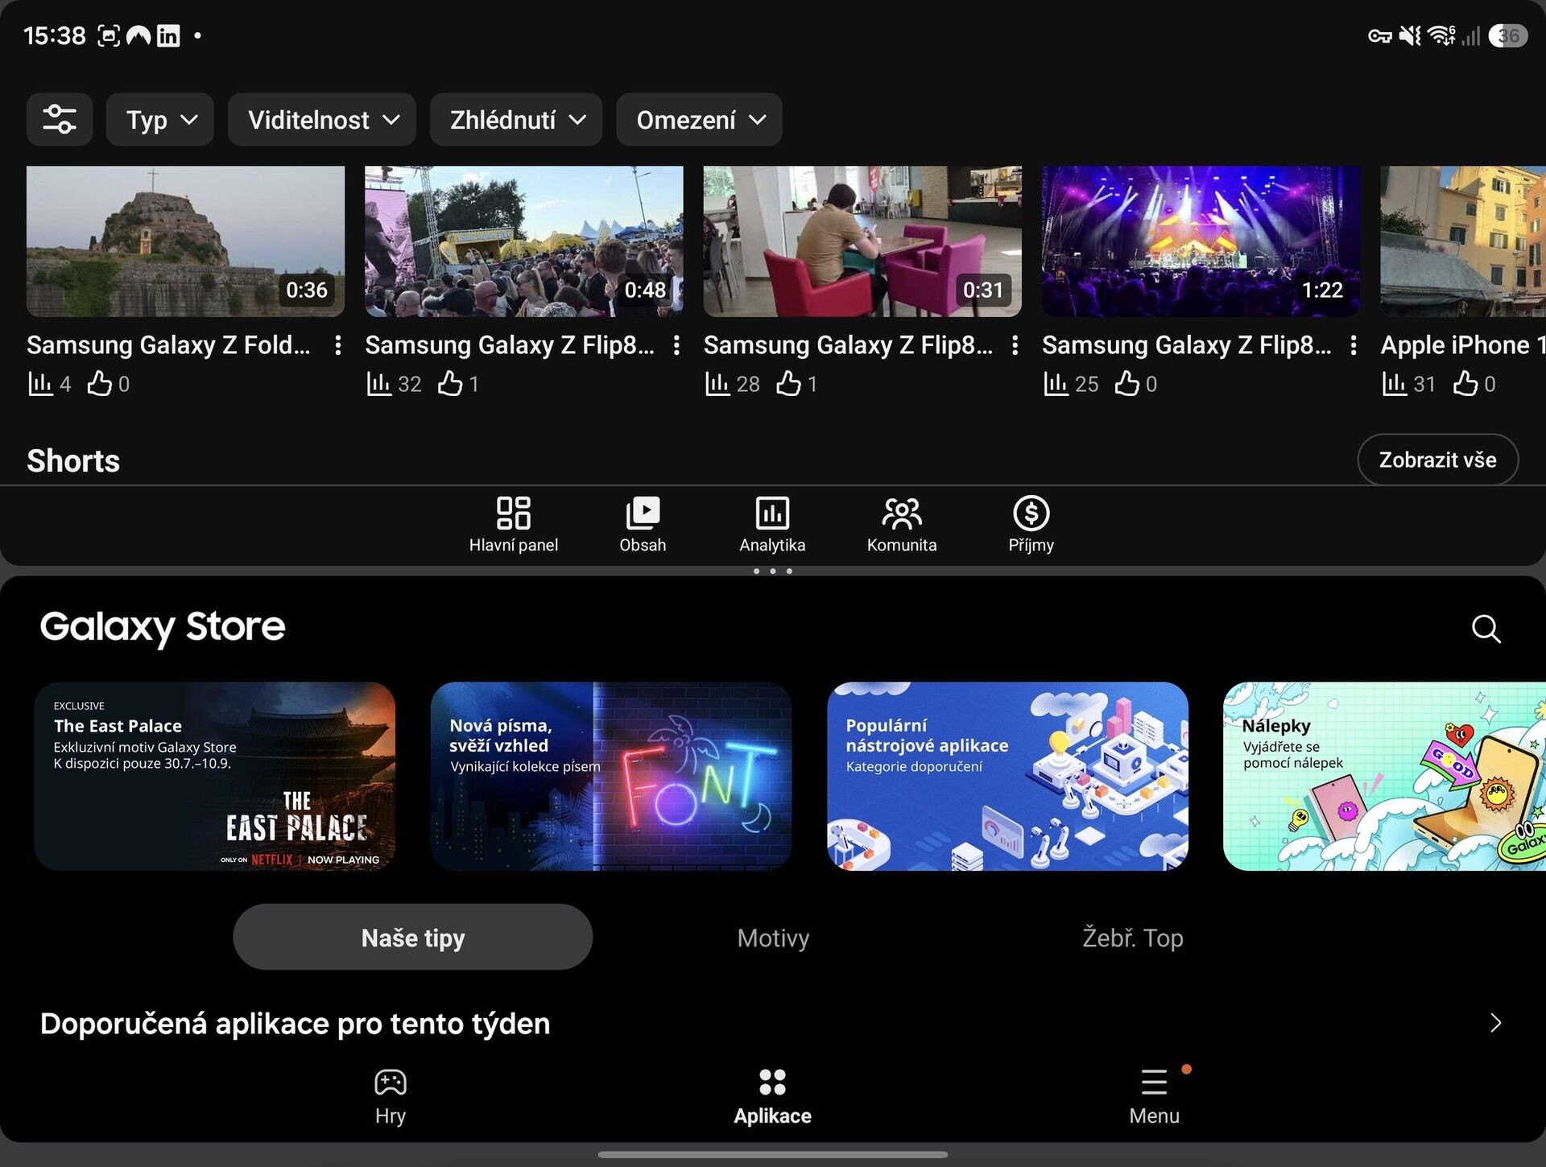The image size is (1546, 1167).
Task: Open the filter settings sliders icon
Action: pos(60,119)
